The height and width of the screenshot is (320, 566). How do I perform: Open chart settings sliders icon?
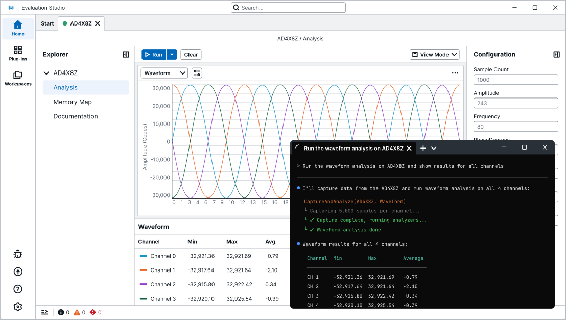197,73
